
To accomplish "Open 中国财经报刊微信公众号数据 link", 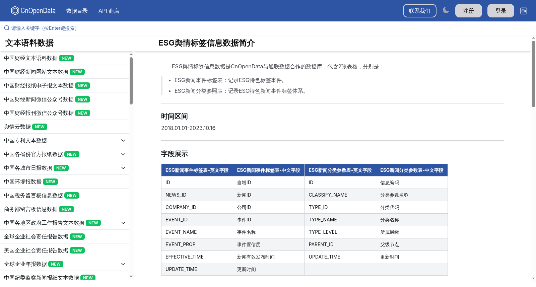I will pyautogui.click(x=39, y=113).
